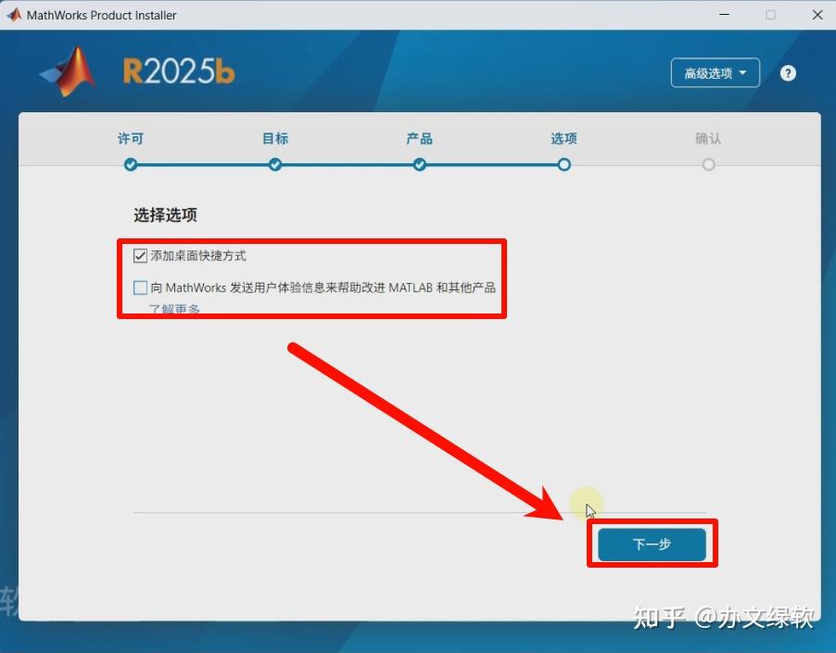Click the progress marker under 许可
The image size is (836, 653).
click(131, 164)
